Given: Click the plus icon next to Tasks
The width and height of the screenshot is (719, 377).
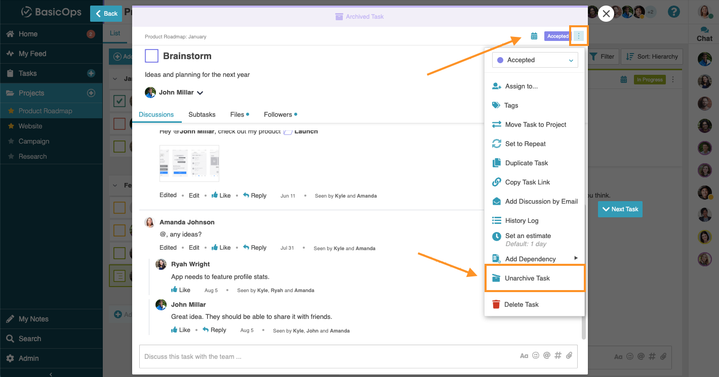Looking at the screenshot, I should (x=91, y=73).
